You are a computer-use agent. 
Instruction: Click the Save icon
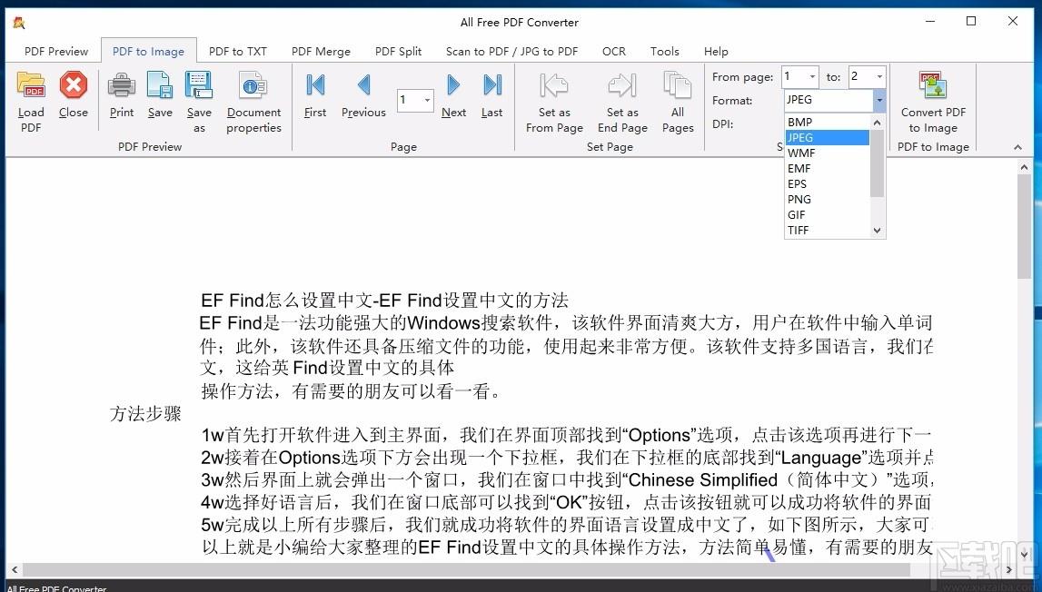coord(160,85)
